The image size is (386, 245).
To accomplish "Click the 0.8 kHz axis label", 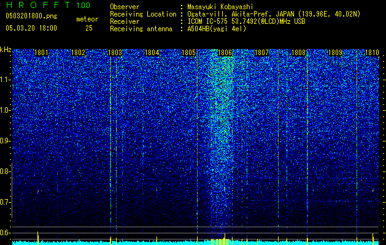I will point(5,171).
